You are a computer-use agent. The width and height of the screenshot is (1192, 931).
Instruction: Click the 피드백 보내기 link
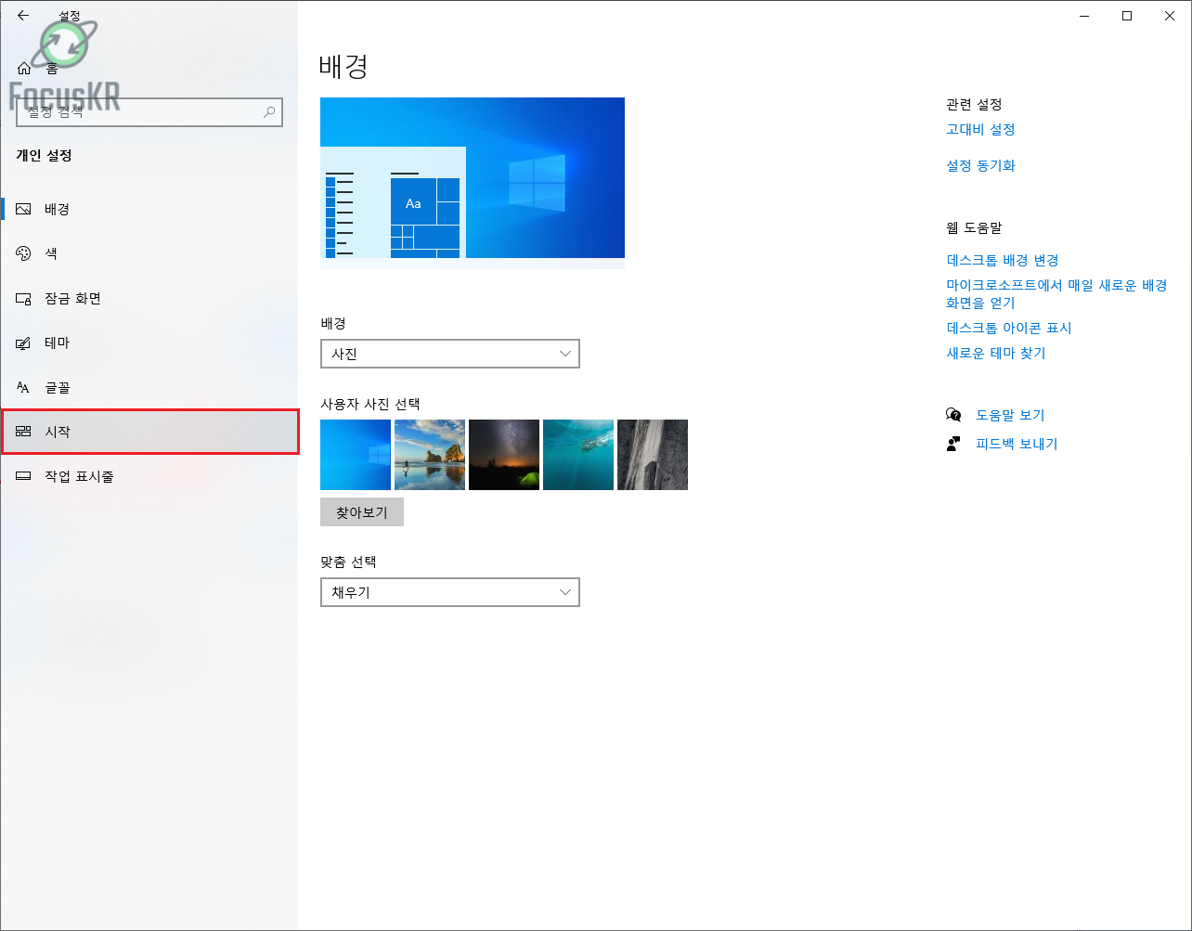pos(1017,444)
